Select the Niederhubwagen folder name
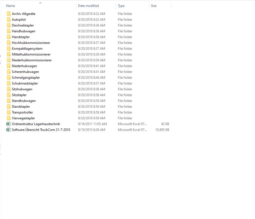The image size is (255, 219). [24, 66]
